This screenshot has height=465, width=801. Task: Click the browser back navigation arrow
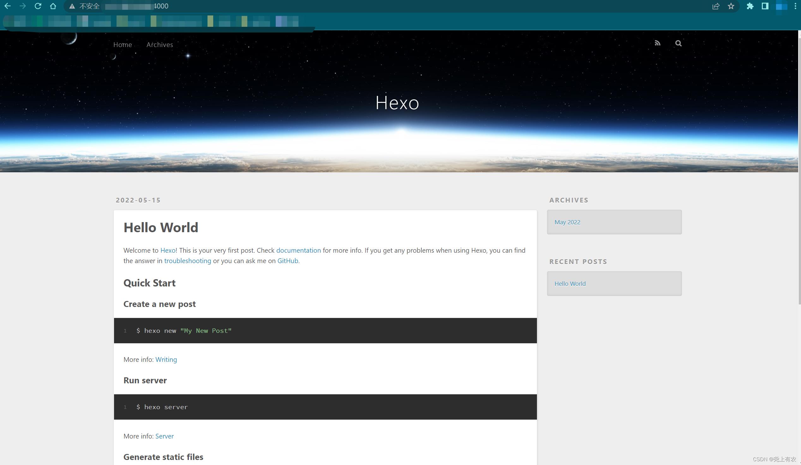8,6
